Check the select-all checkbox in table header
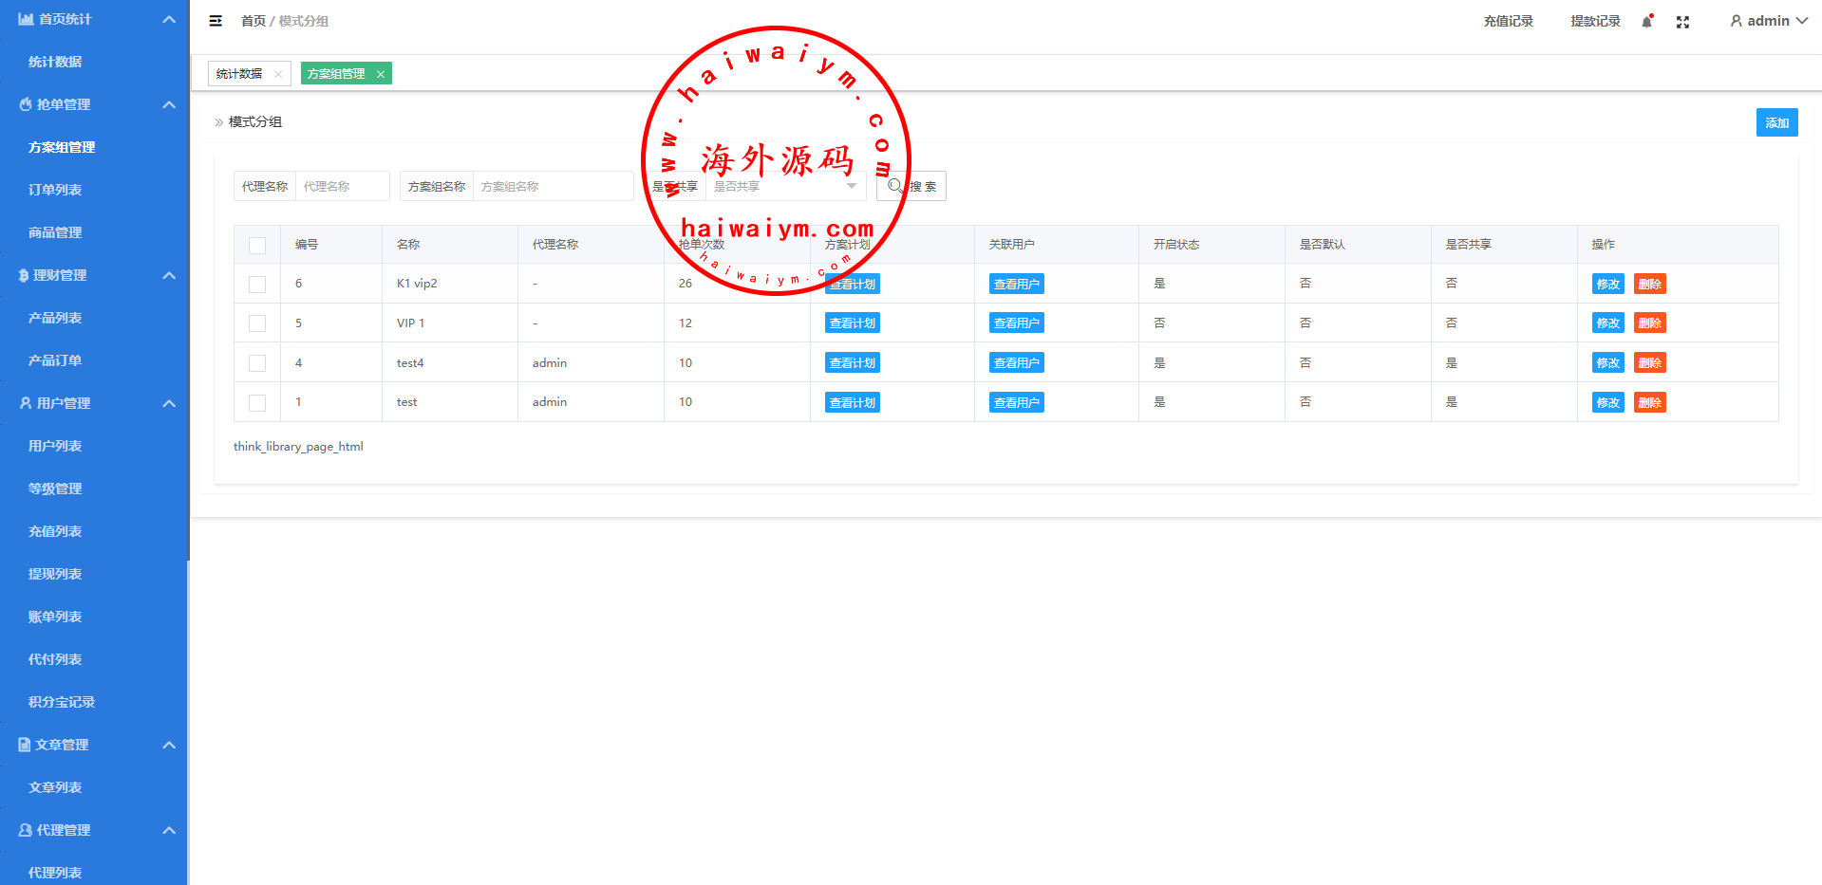 pos(257,245)
